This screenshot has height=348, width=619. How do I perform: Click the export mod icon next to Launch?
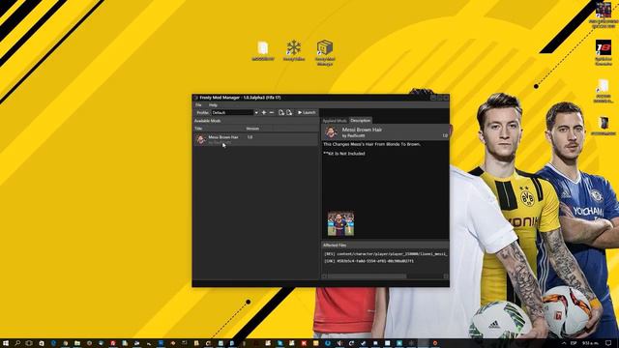[x=289, y=112]
